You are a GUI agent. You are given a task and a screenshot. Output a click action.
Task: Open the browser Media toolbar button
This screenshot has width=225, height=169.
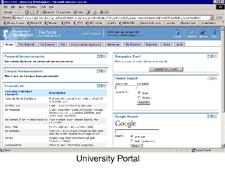click(x=78, y=12)
